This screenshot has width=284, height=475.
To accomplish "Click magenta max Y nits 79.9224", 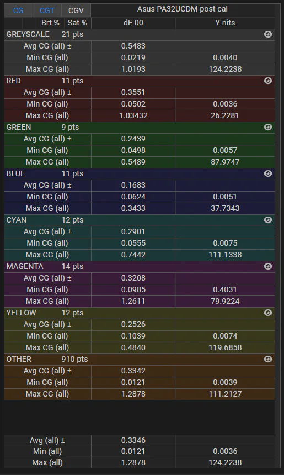I will 225,301.
